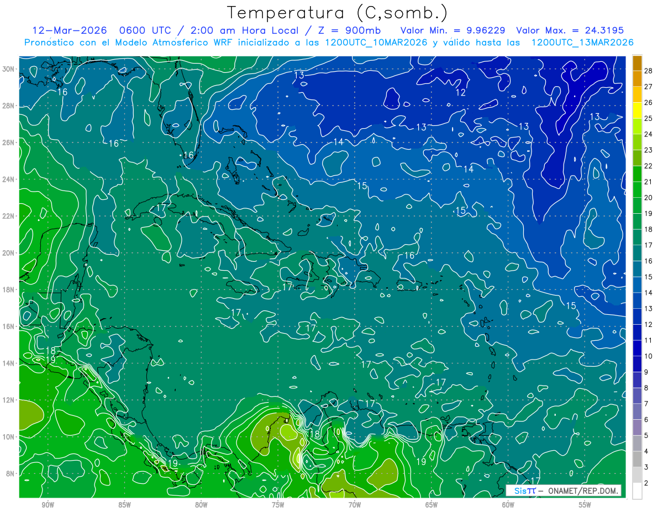Click the 8N latitude axis label

[x=10, y=474]
